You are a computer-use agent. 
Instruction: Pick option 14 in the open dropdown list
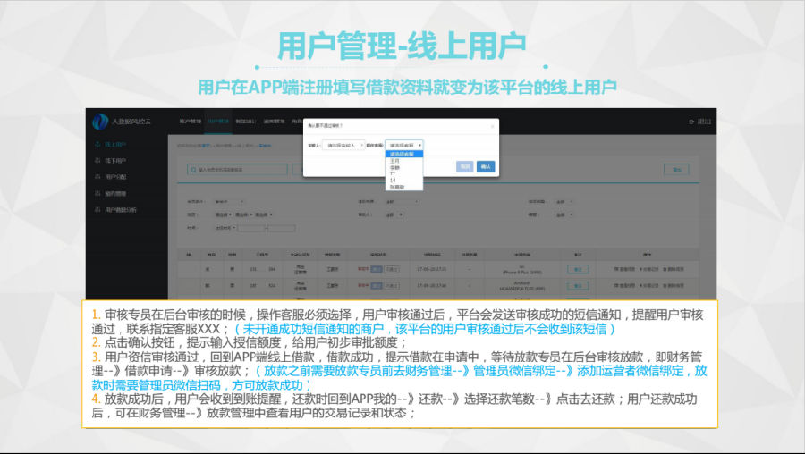393,180
